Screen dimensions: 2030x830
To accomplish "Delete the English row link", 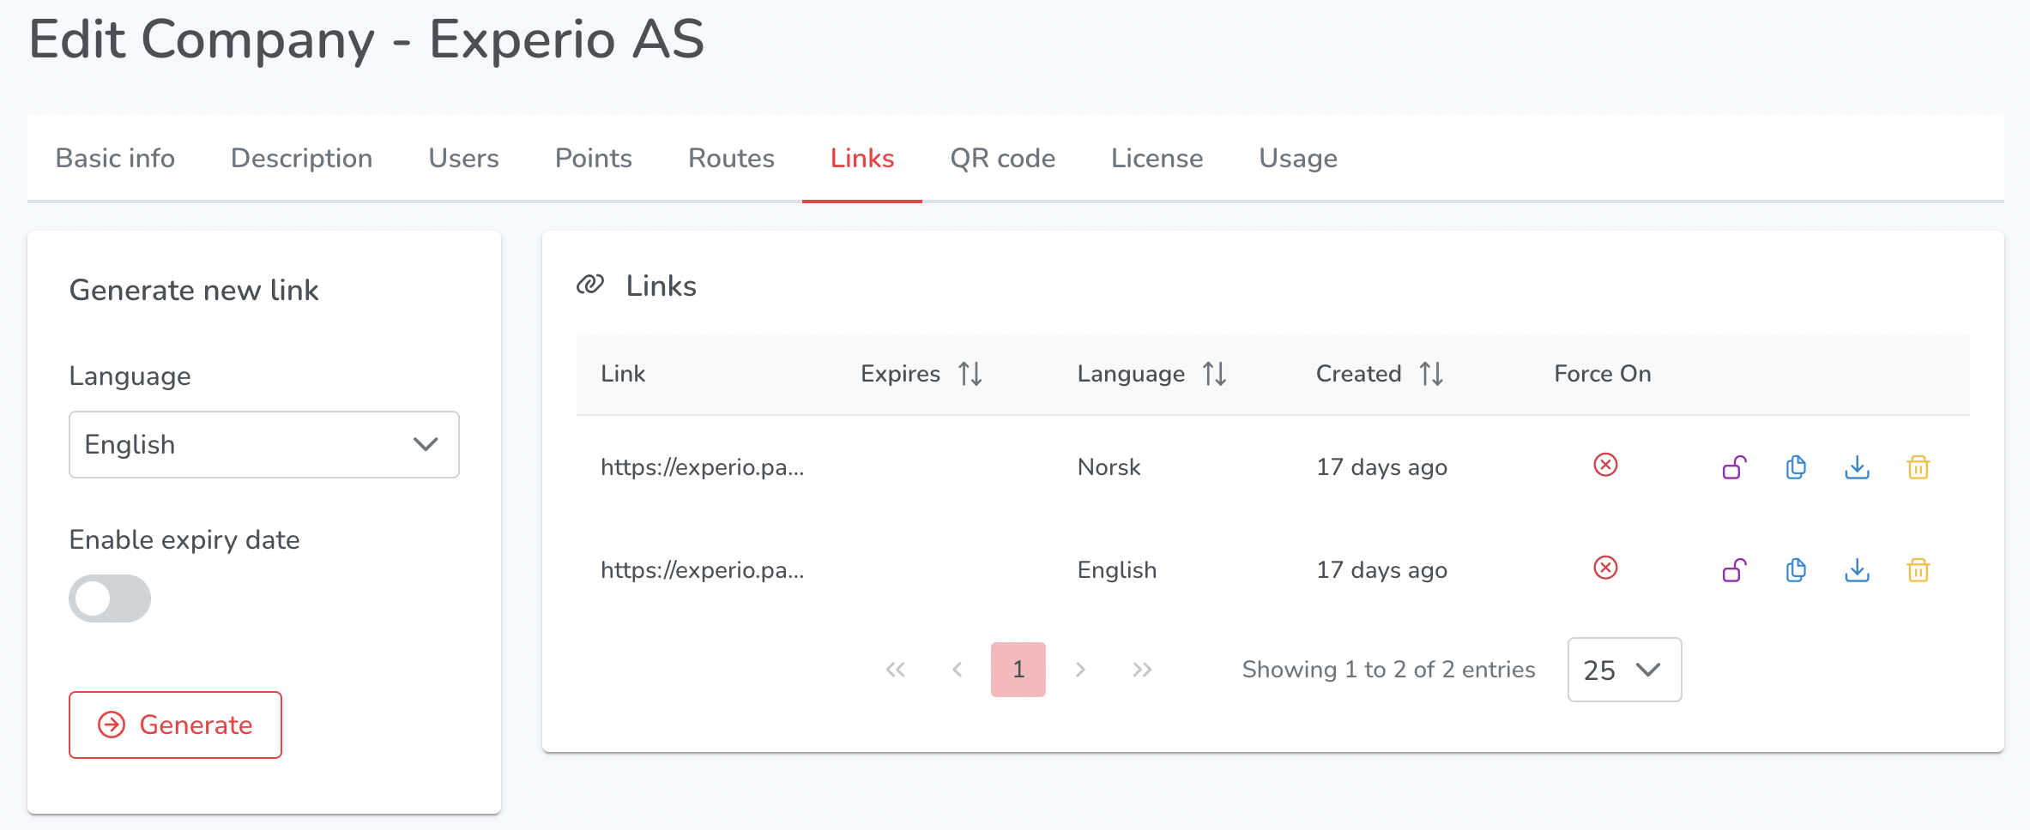I will pos(1918,570).
